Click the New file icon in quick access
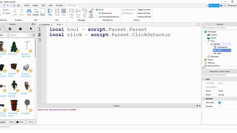The width and height of the screenshot is (237, 133). pyautogui.click(x=4, y=6)
